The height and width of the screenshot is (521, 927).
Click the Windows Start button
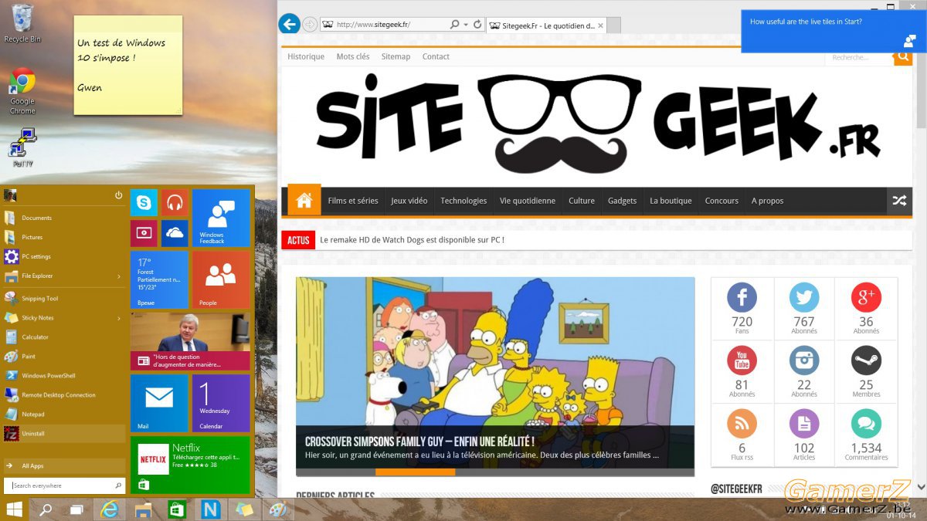click(x=14, y=509)
